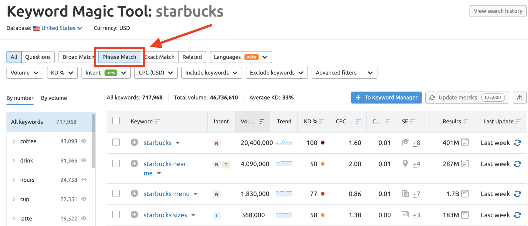This screenshot has width=528, height=226.
Task: Sort groups By volume
Action: pos(54,98)
